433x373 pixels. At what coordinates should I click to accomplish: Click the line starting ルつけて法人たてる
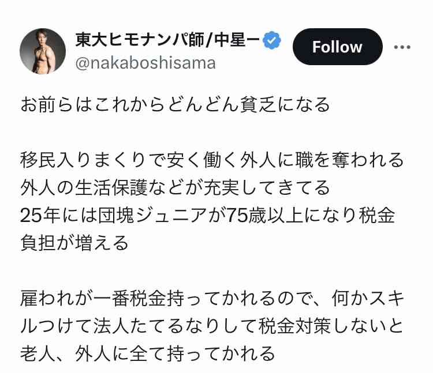pyautogui.click(x=212, y=326)
